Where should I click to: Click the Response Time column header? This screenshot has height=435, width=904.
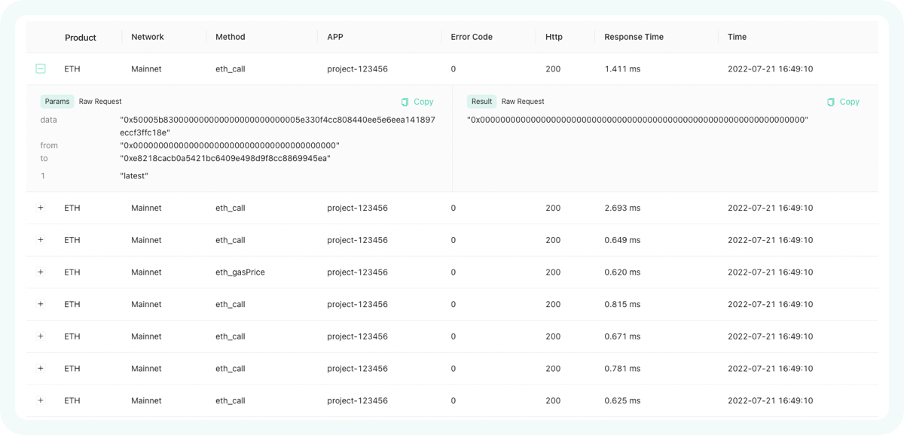pyautogui.click(x=634, y=37)
